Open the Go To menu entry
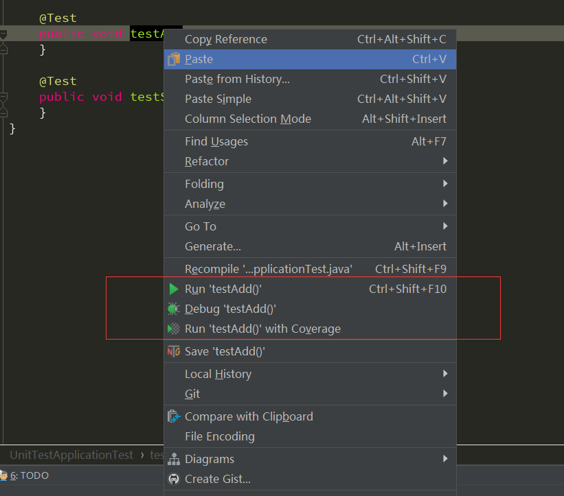The width and height of the screenshot is (564, 496). tap(310, 226)
